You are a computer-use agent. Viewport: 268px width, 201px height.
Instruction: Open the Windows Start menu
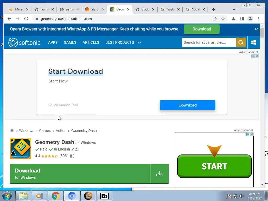(7, 196)
